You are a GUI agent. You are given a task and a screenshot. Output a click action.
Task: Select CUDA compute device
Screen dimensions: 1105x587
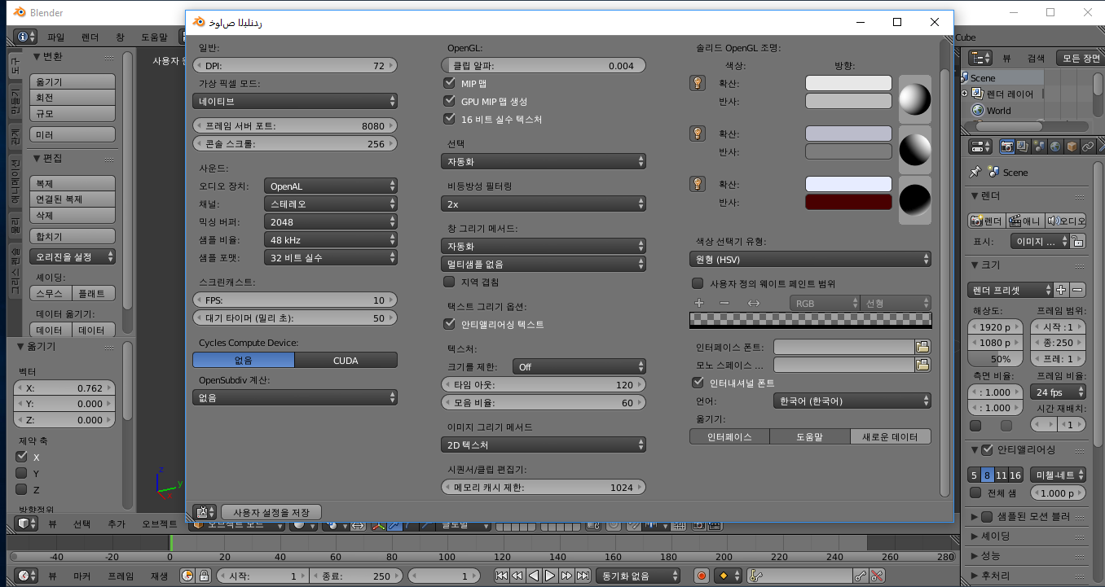tap(346, 360)
